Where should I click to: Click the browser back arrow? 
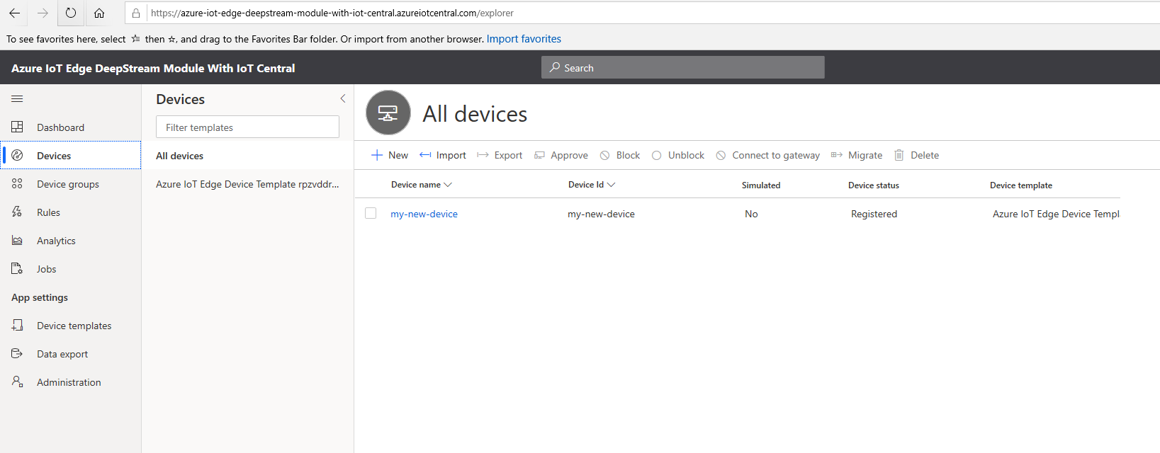point(14,13)
